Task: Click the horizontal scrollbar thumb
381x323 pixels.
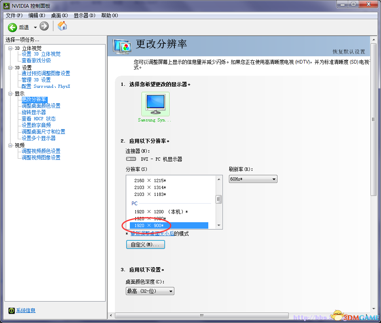Action: click(202, 315)
